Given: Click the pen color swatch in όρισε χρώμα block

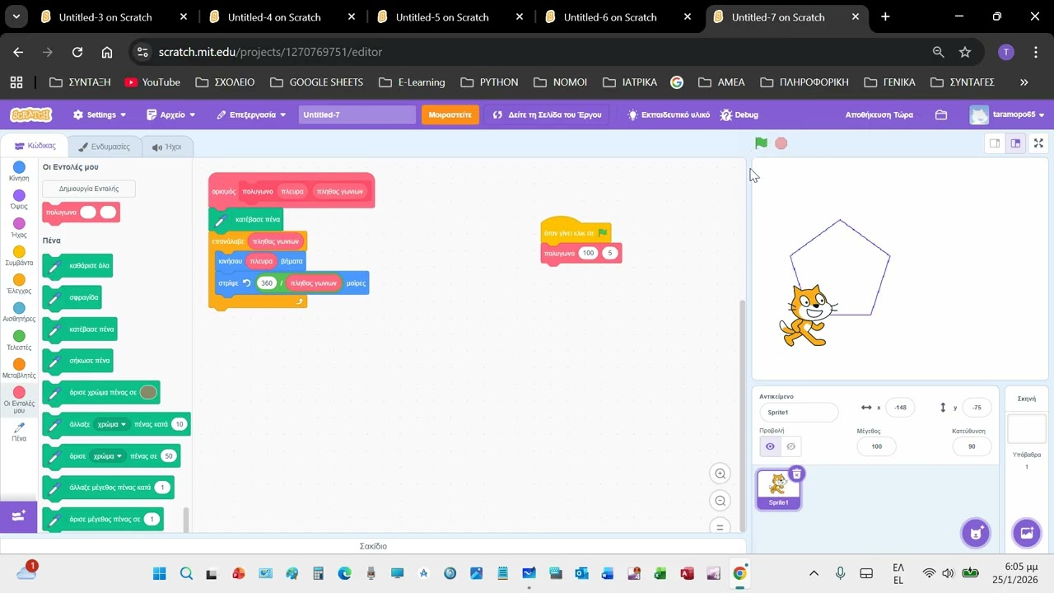Looking at the screenshot, I should [148, 393].
